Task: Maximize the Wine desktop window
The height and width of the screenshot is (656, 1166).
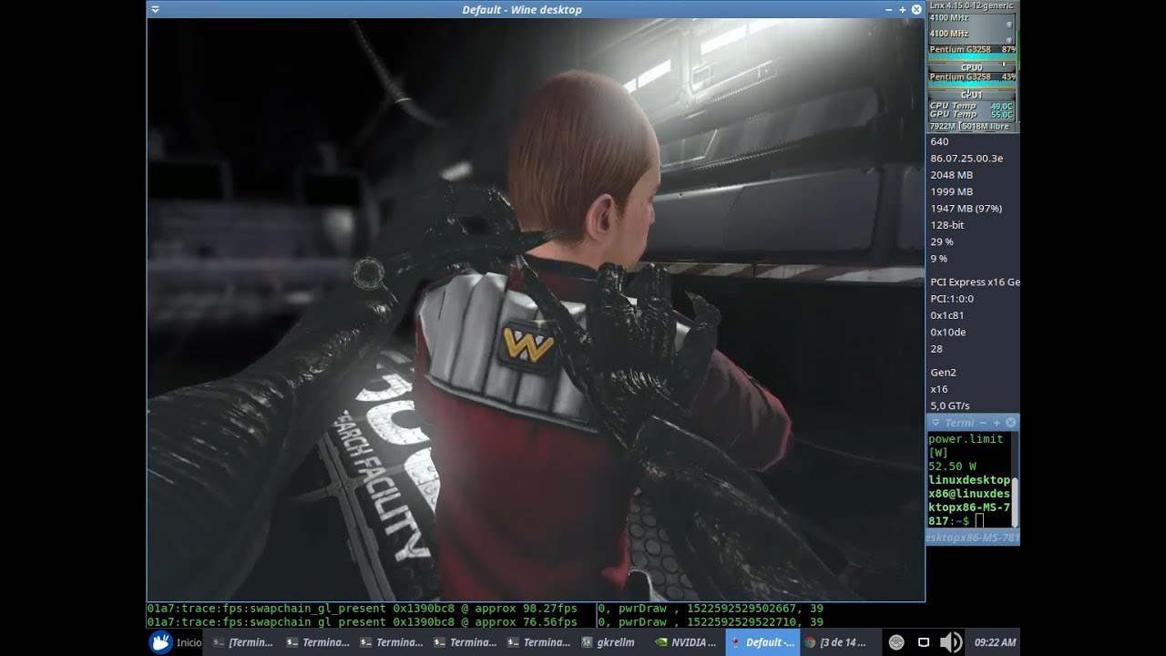Action: pos(902,9)
